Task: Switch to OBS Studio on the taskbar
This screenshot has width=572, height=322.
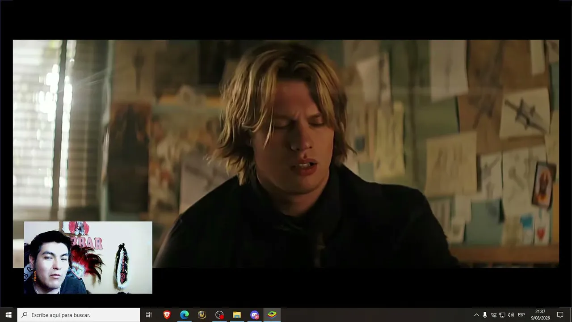Action: tap(219, 315)
